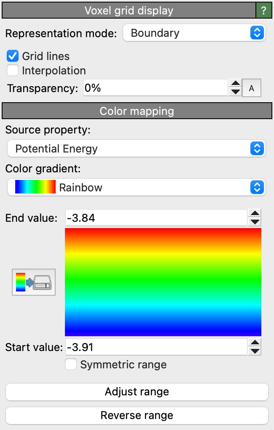The image size is (274, 430).
Task: Decrement End value using down arrow
Action: pyautogui.click(x=255, y=222)
